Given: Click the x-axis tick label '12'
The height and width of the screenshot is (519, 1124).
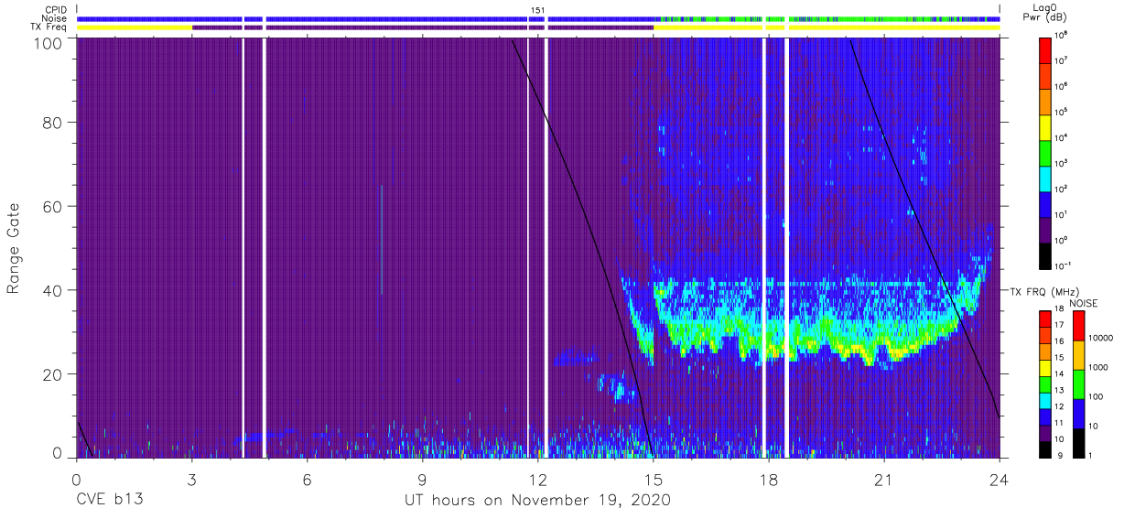Looking at the screenshot, I should pos(537,480).
